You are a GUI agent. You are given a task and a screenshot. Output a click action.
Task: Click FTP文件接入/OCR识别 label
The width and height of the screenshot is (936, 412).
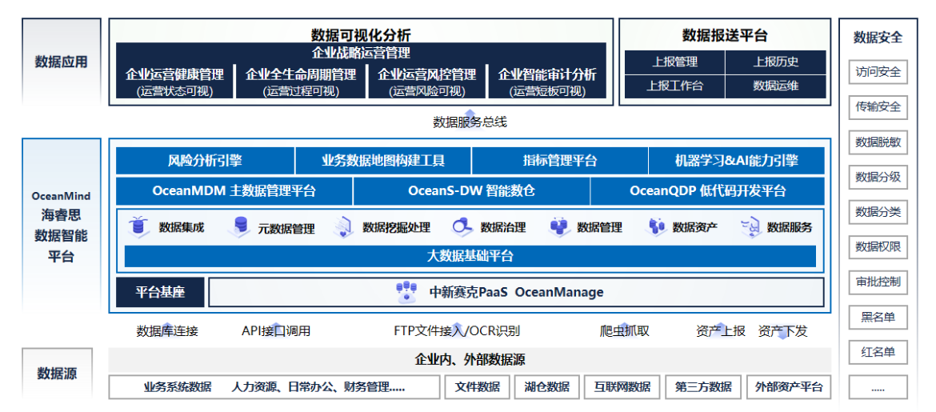tap(456, 330)
